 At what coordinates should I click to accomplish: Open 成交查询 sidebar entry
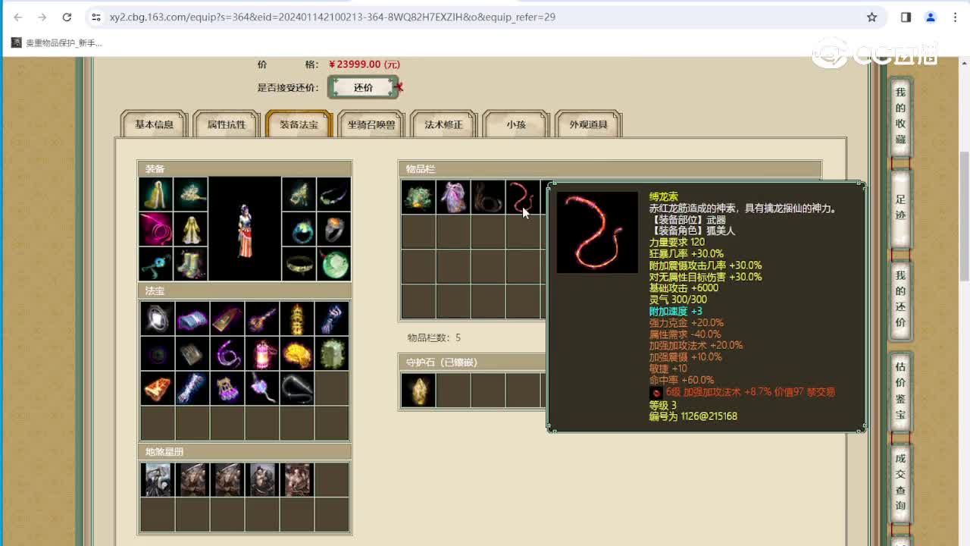900,482
